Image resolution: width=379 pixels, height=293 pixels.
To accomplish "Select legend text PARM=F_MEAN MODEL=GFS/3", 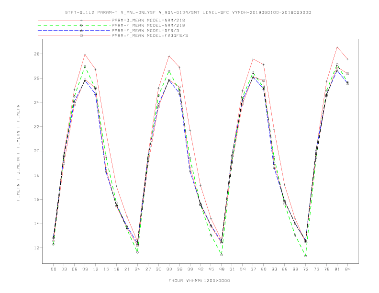I will [145, 31].
